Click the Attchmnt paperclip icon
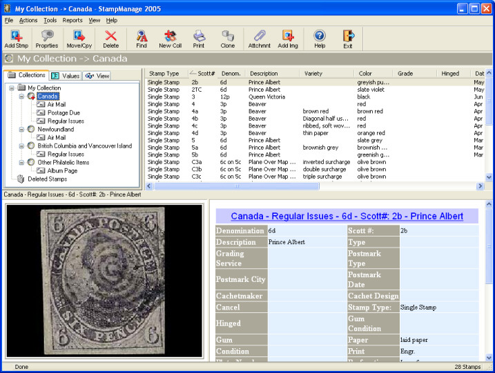 pos(259,39)
